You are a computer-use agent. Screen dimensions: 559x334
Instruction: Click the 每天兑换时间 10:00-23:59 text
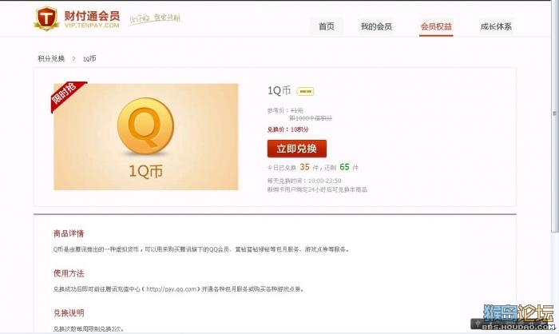point(304,181)
